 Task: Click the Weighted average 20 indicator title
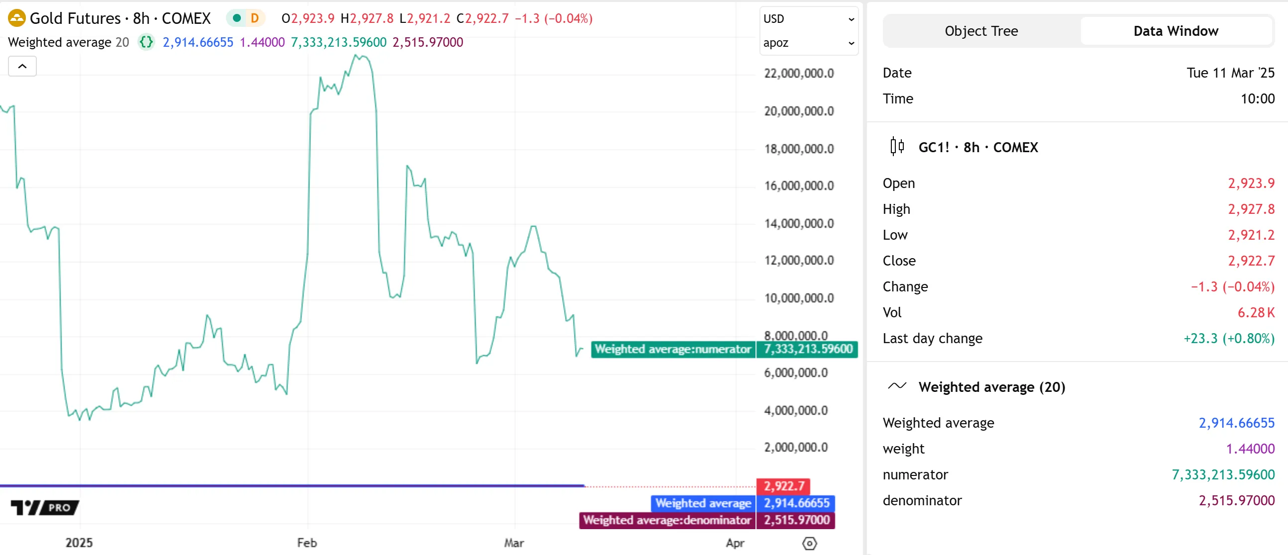tap(69, 42)
